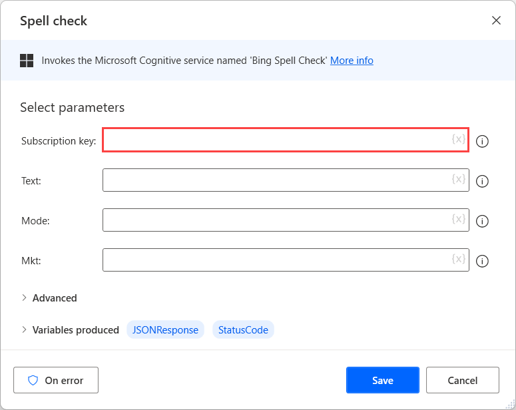Select the JSONResponse variable chip
This screenshot has height=410, width=516.
click(165, 330)
